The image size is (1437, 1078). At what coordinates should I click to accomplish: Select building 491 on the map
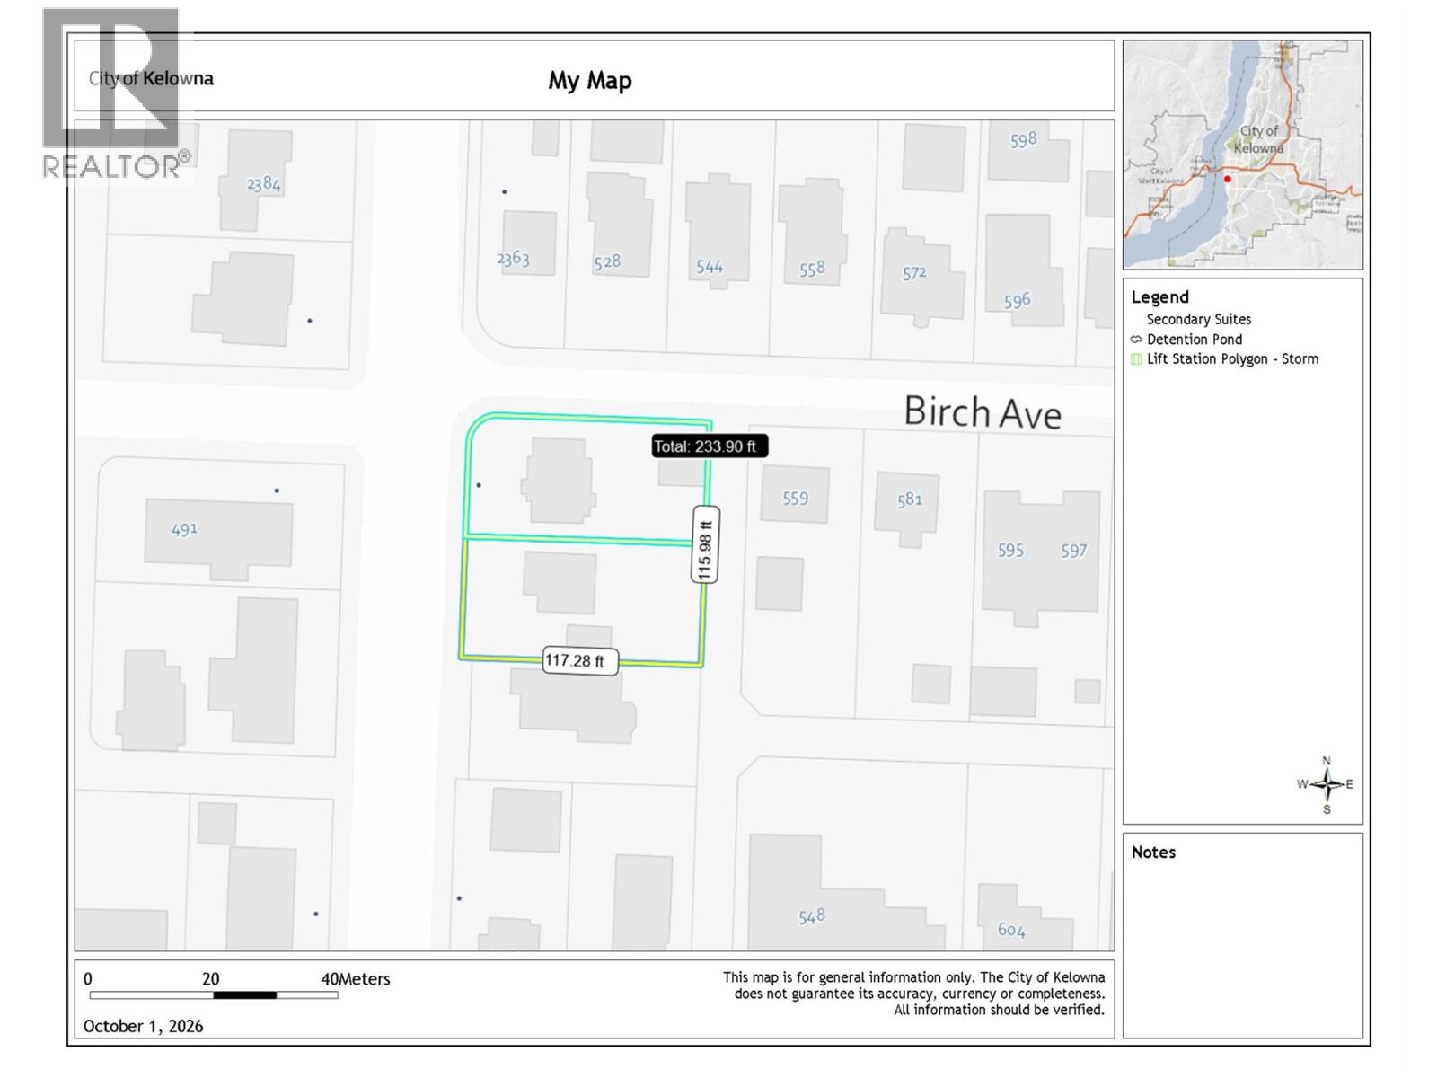(218, 539)
